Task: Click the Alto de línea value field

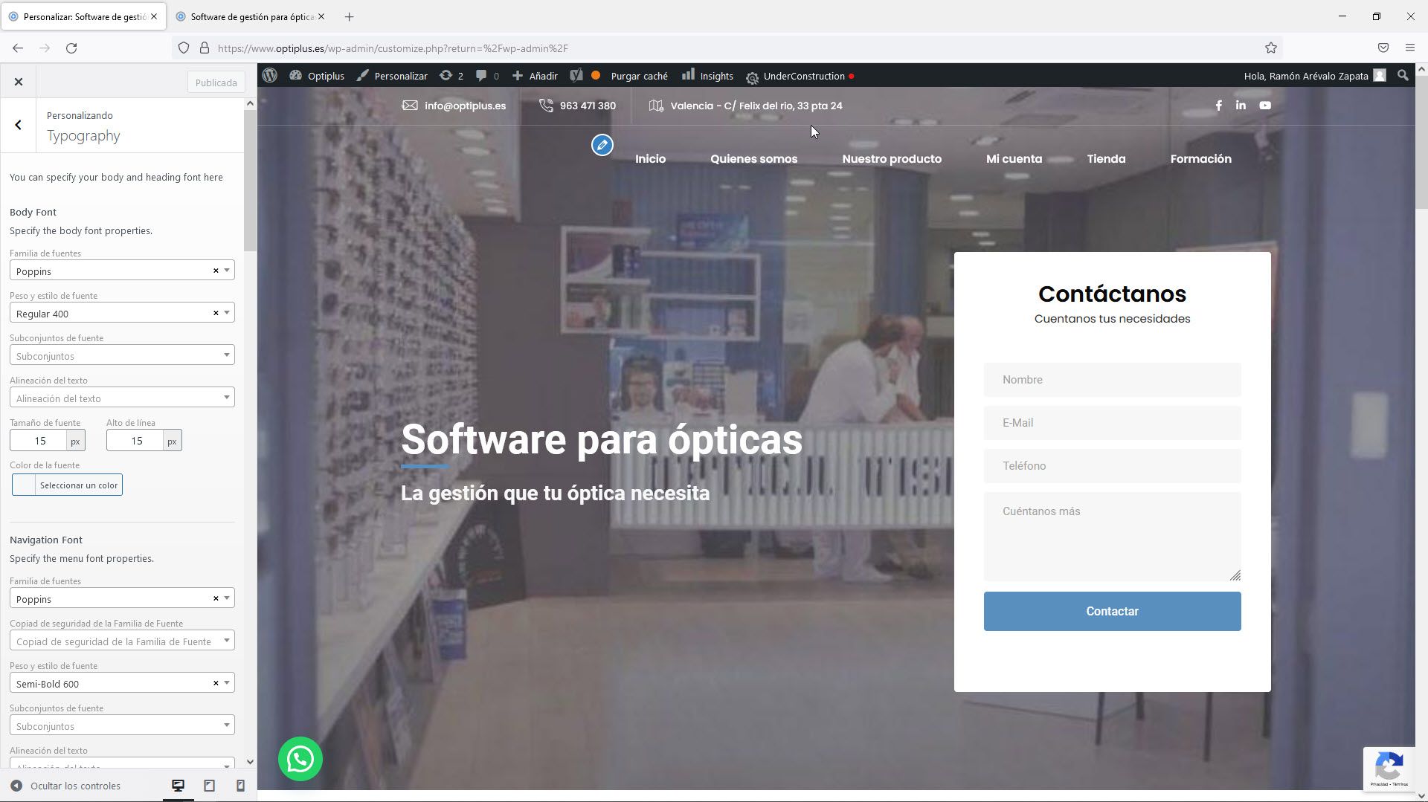Action: pyautogui.click(x=136, y=441)
